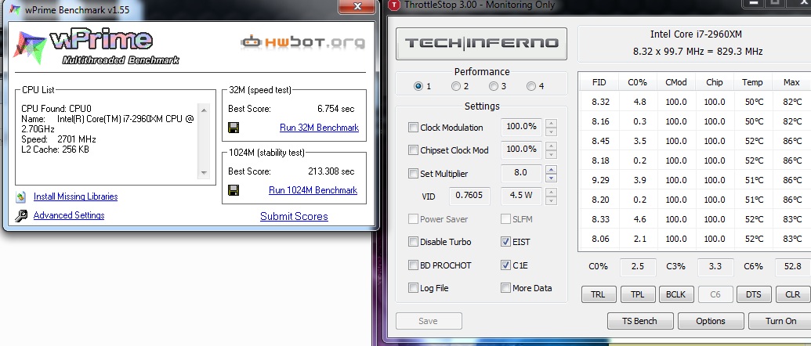The image size is (811, 346).
Task: Click the 9.29 FID value
Action: coord(600,180)
